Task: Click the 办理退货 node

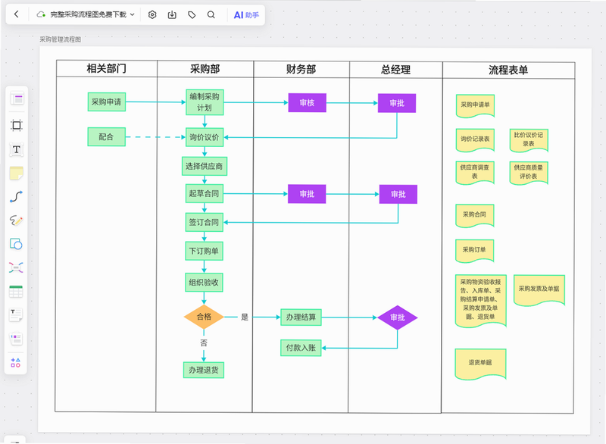Action: pyautogui.click(x=204, y=370)
